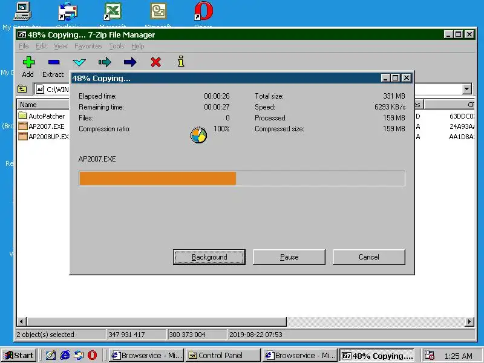Open the Microsoft Outlook desktop shortcut
The width and height of the screenshot is (484, 363).
point(159,11)
